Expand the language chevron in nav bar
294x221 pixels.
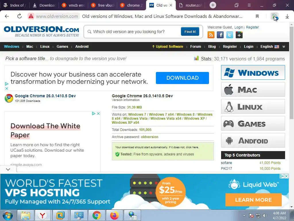pos(284,47)
